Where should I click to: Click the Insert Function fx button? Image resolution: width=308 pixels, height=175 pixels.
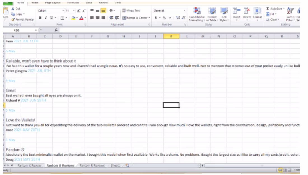56,30
